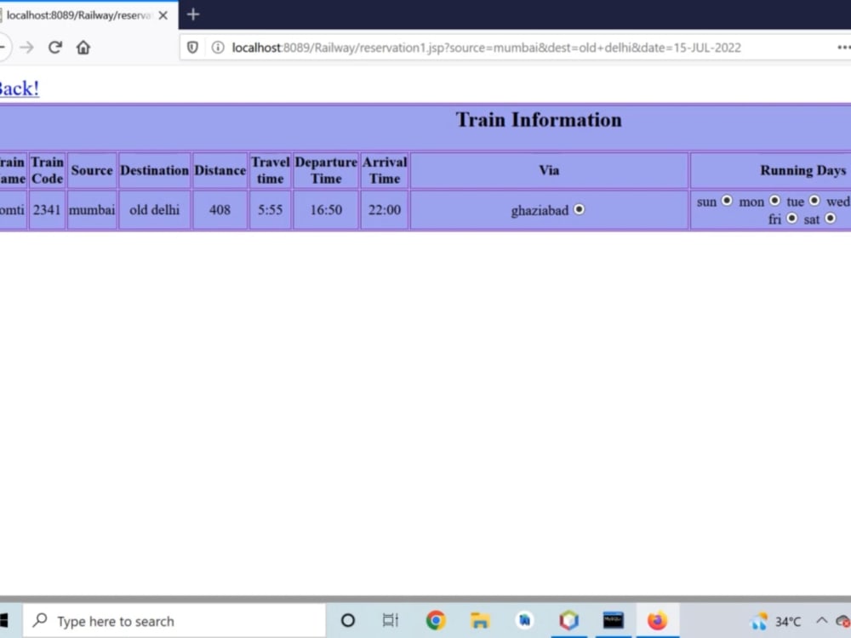
Task: Select the sun running day radio button
Action: [727, 201]
